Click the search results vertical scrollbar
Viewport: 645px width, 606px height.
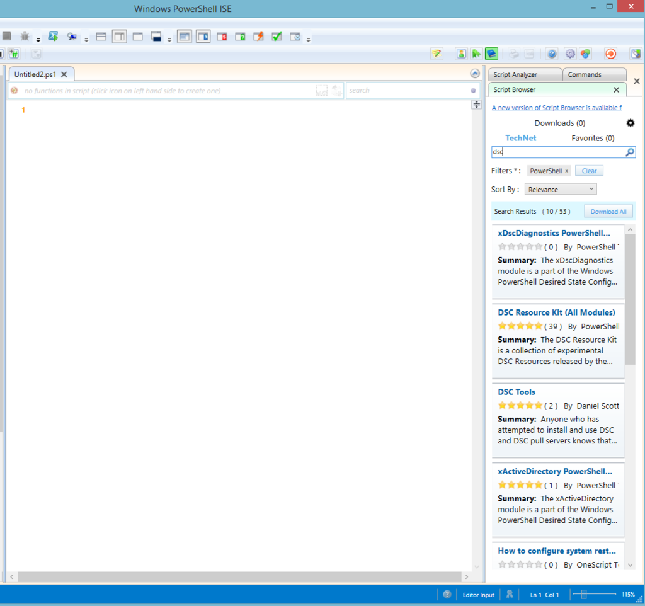pos(630,299)
